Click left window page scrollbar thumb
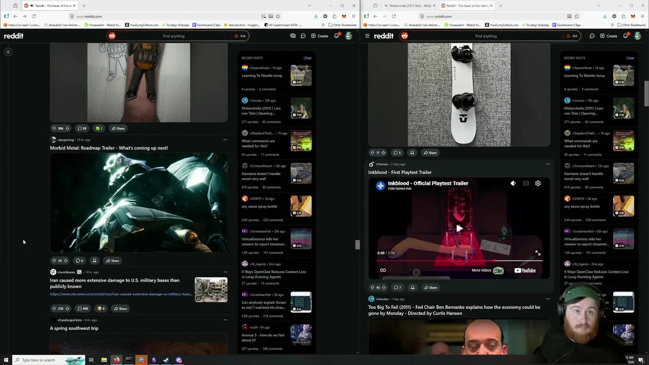 (x=357, y=245)
